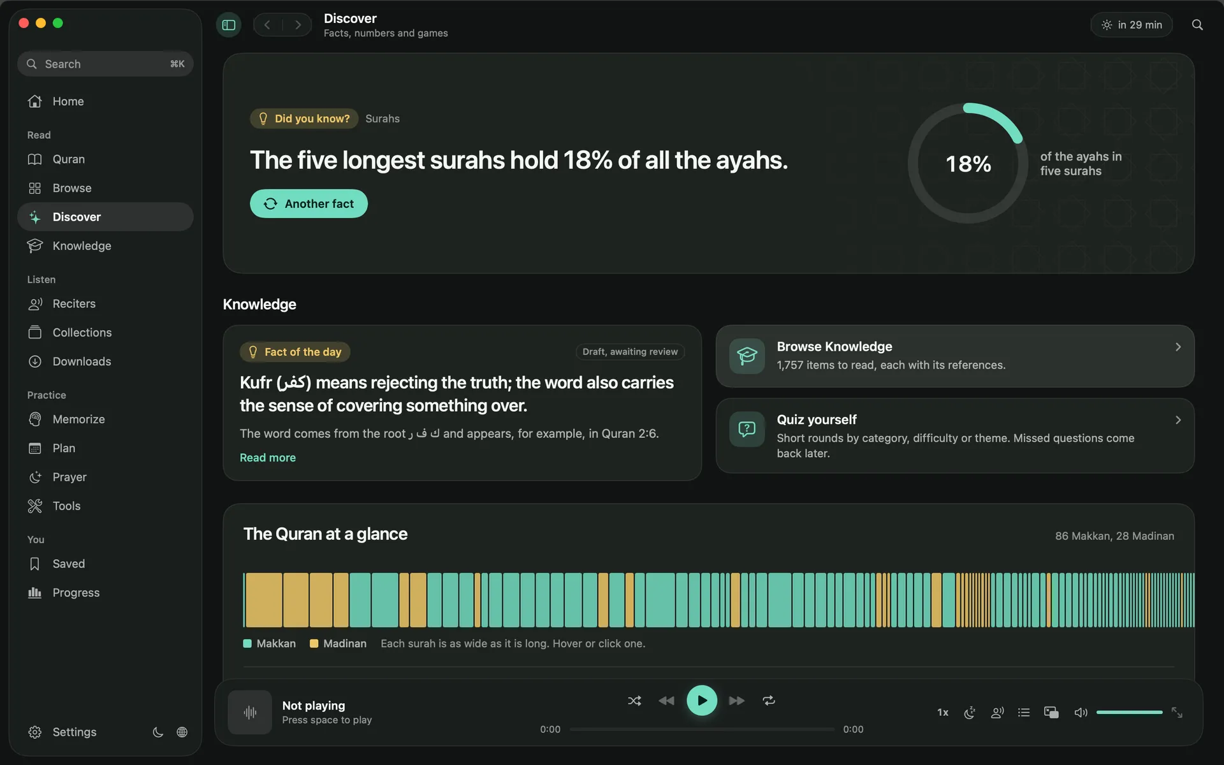
Task: Go back with the left chevron
Action: tap(268, 25)
